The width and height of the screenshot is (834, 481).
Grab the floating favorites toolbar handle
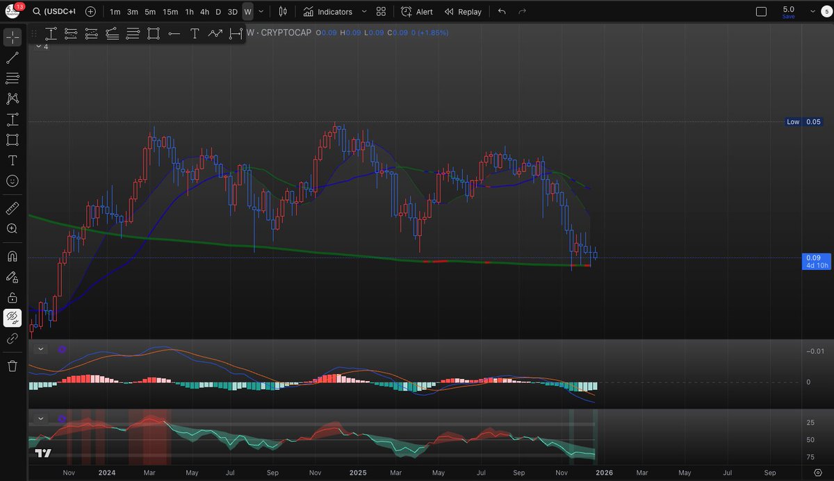(33, 33)
